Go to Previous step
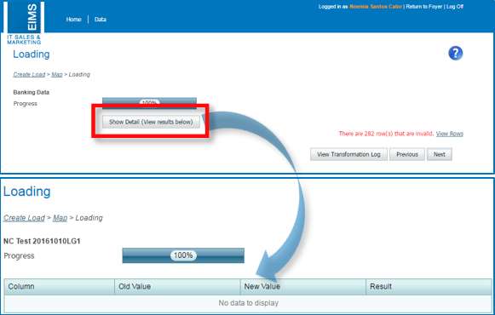This screenshot has width=495, height=315. [x=407, y=154]
